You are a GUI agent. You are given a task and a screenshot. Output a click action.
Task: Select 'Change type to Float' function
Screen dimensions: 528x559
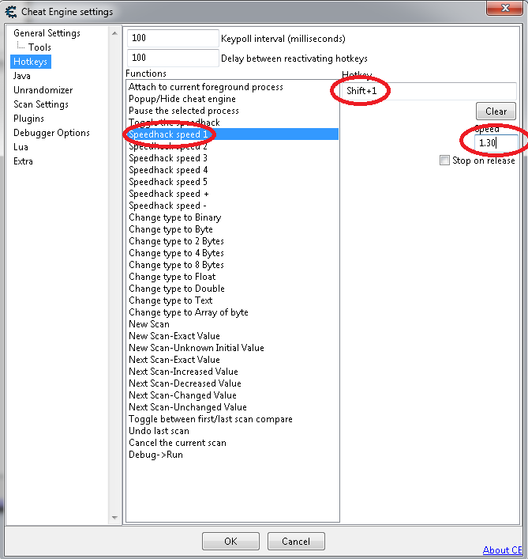click(x=233, y=277)
